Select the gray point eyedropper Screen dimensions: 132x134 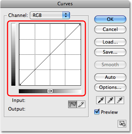click(110, 100)
